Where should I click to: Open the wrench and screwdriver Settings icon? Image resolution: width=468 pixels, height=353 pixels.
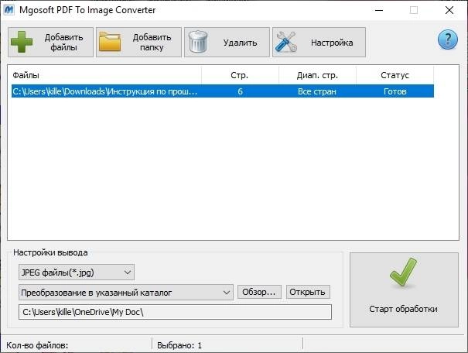pos(286,42)
